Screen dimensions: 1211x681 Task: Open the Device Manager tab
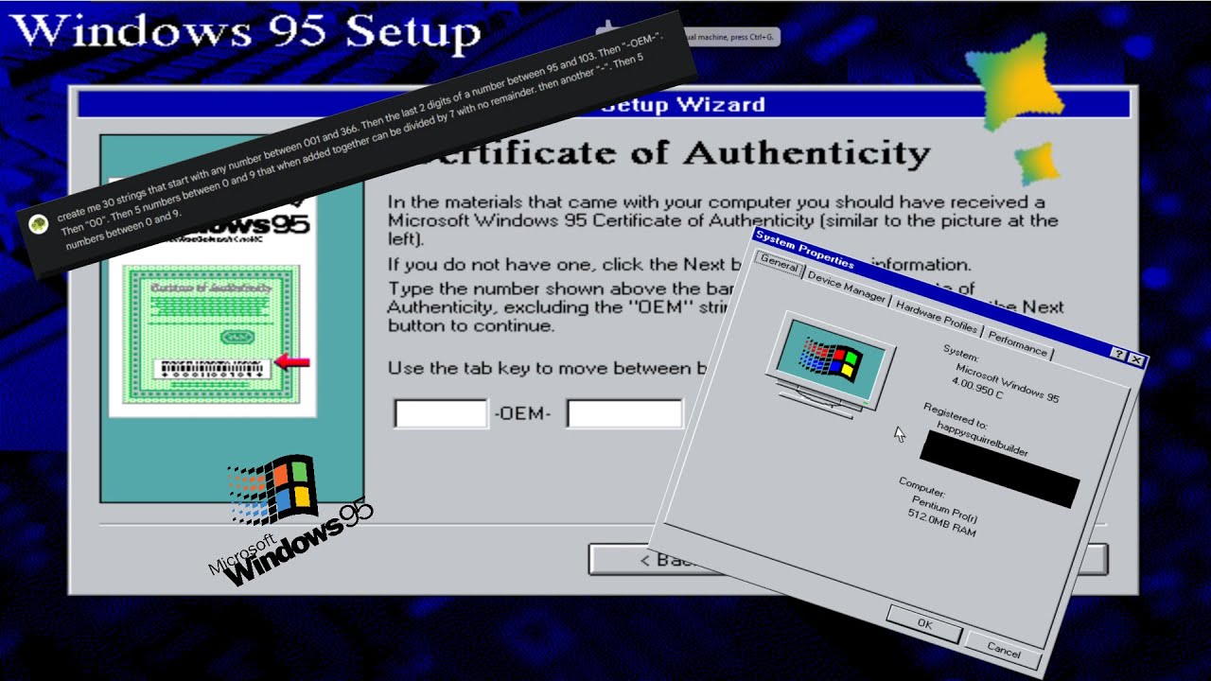coord(846,287)
